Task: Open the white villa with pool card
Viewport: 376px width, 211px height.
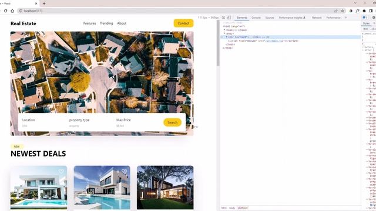Action: (x=39, y=188)
